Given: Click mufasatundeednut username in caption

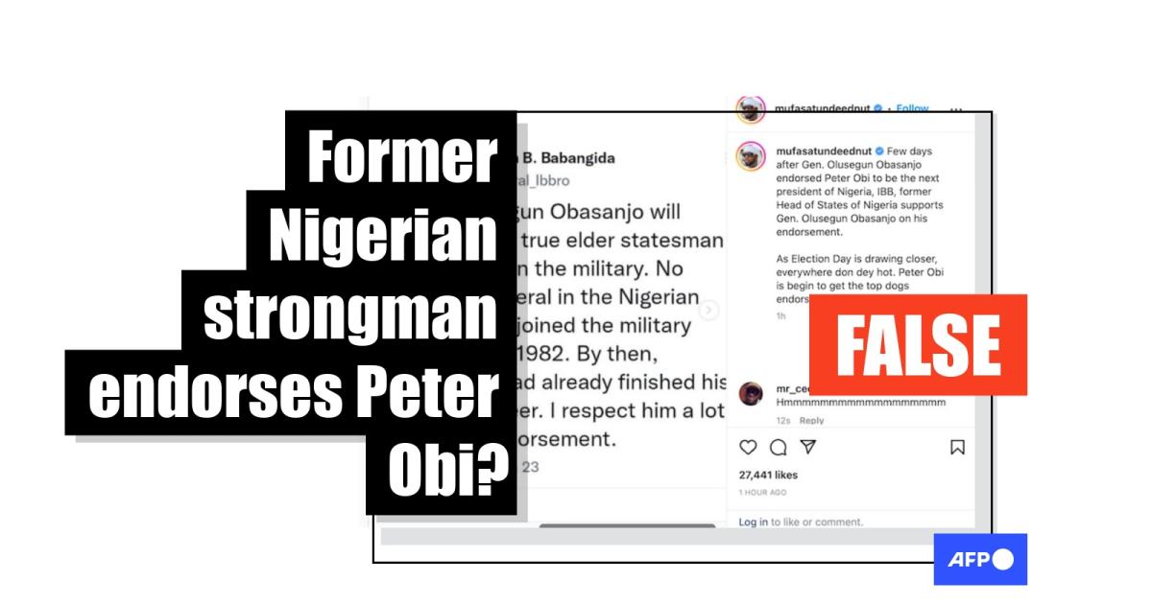Looking at the screenshot, I should point(822,151).
